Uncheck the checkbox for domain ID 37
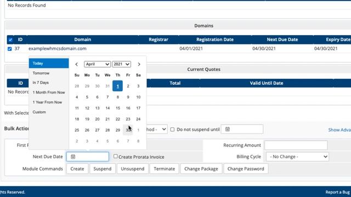Screen dimensions: 351x197 pyautogui.click(x=10, y=49)
